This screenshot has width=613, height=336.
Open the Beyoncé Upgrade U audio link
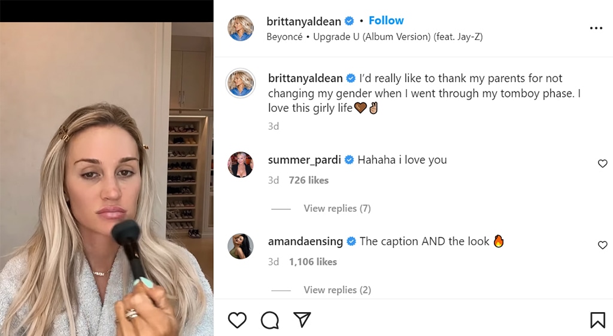point(375,36)
